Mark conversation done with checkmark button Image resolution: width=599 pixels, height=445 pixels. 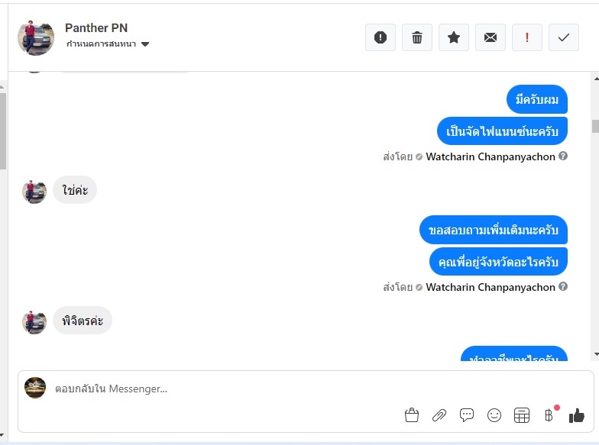click(x=564, y=37)
